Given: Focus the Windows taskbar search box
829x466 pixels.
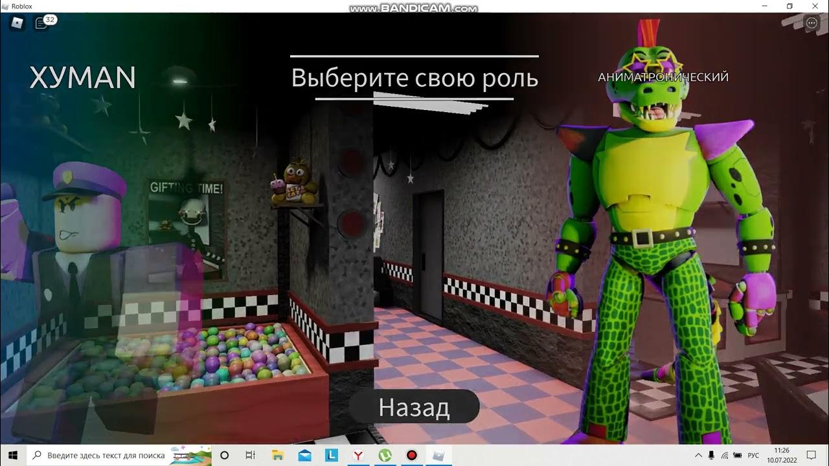Looking at the screenshot, I should tap(119, 455).
